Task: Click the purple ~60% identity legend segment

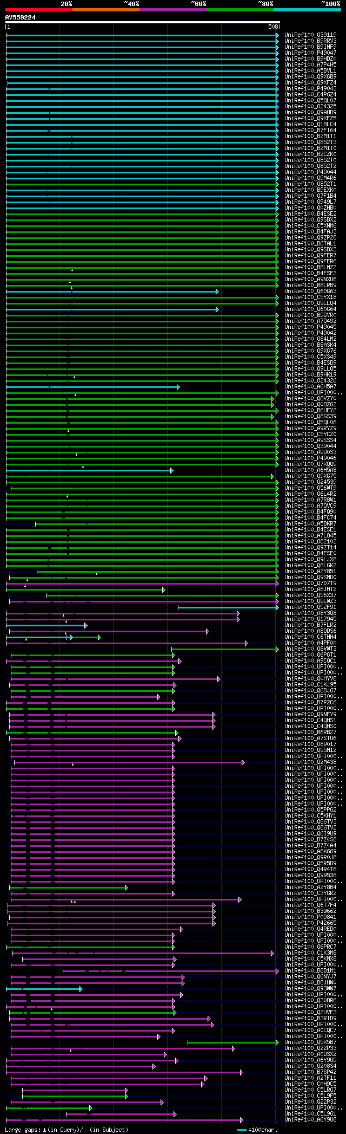Action: pyautogui.click(x=173, y=10)
